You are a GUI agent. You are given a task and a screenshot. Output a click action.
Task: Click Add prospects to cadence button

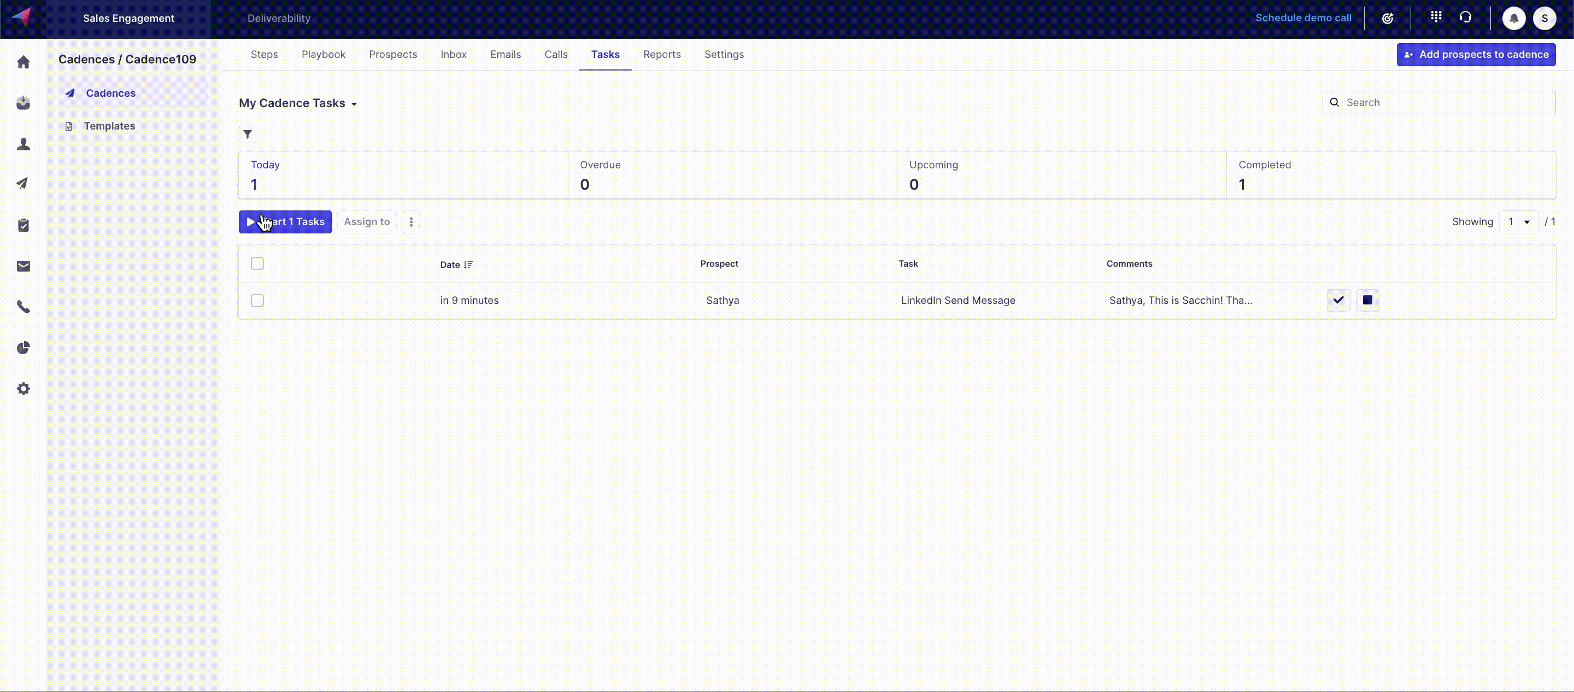(1476, 55)
